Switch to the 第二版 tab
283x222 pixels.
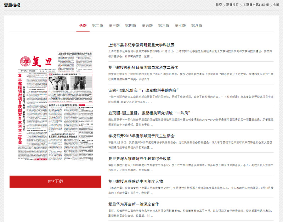point(98,26)
